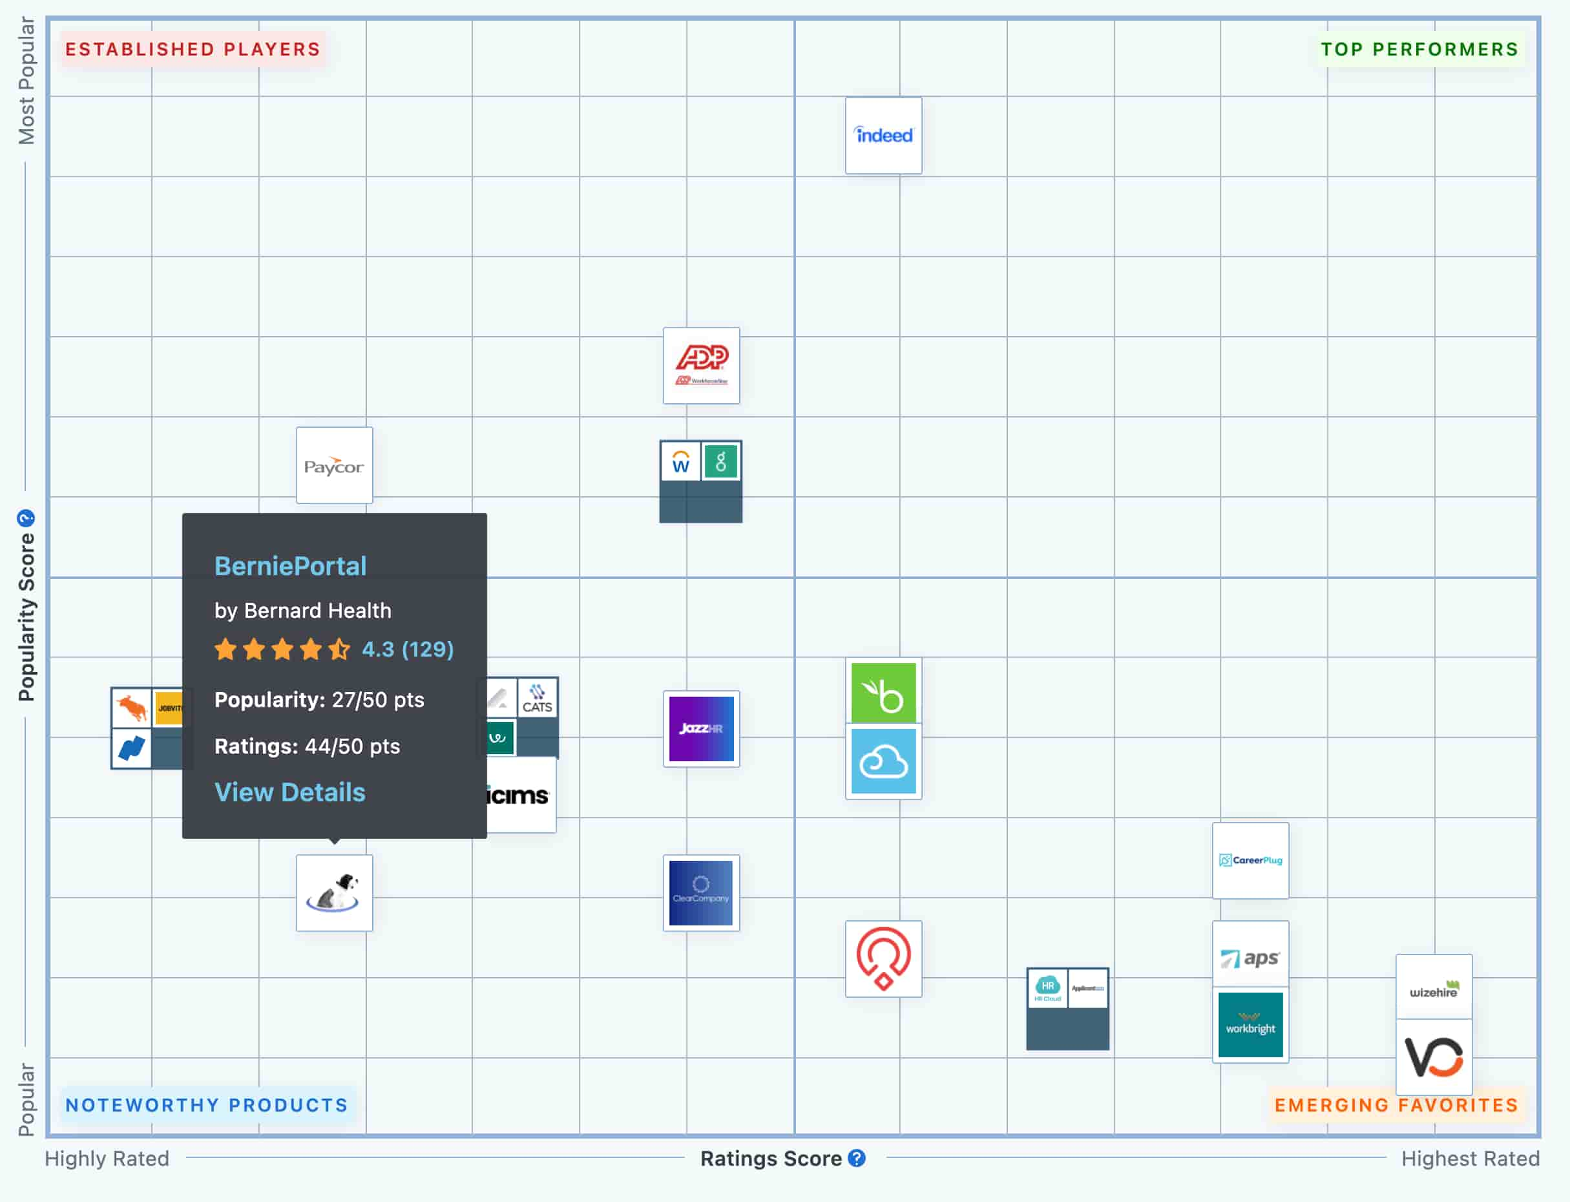The height and width of the screenshot is (1202, 1570).
Task: Click the 4.3 (129) rating link
Action: pos(408,649)
